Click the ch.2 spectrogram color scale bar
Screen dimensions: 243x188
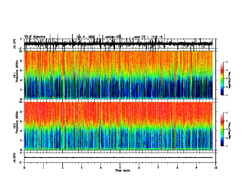(x=222, y=129)
